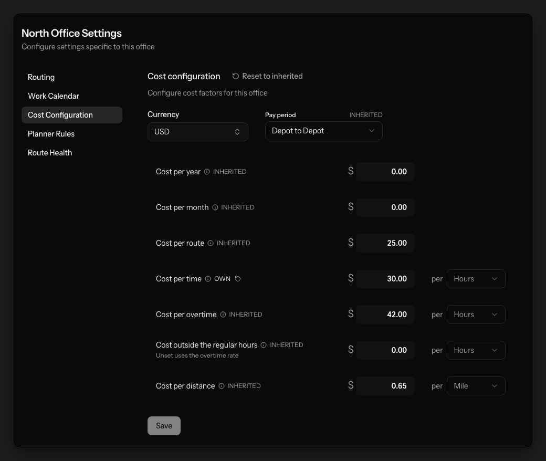546x461 pixels.
Task: Click info icon beside Cost per overtime
Action: click(x=223, y=315)
